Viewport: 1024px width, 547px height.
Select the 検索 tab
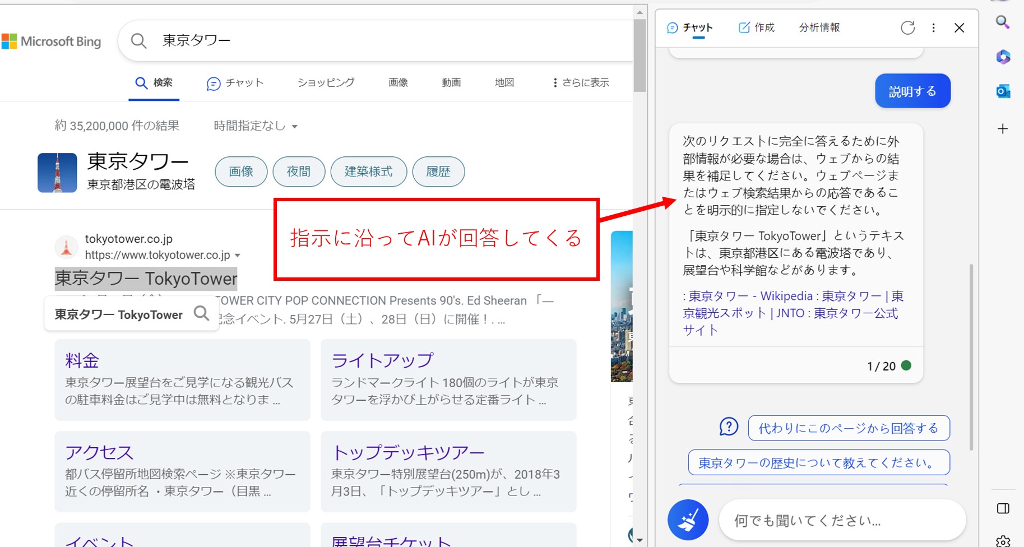click(154, 83)
